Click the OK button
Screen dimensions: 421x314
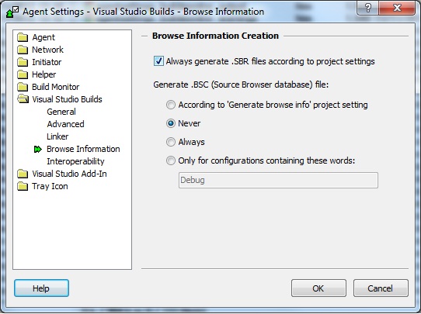pos(318,288)
